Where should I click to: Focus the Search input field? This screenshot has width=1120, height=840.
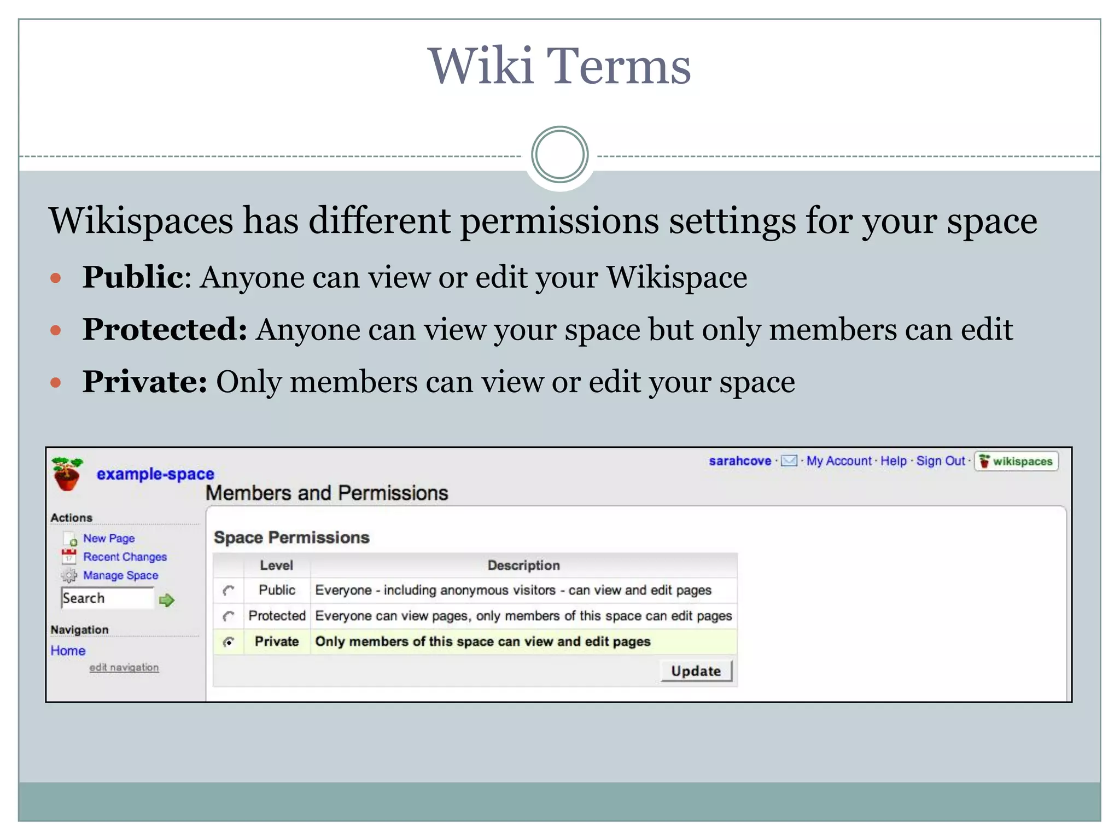tap(108, 598)
